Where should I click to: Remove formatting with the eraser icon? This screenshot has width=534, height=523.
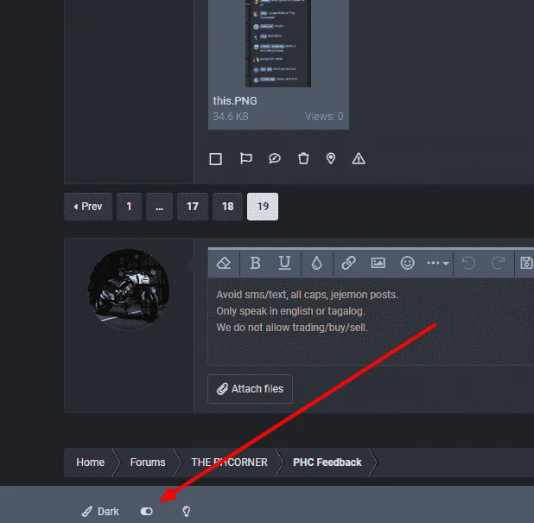[x=224, y=263]
